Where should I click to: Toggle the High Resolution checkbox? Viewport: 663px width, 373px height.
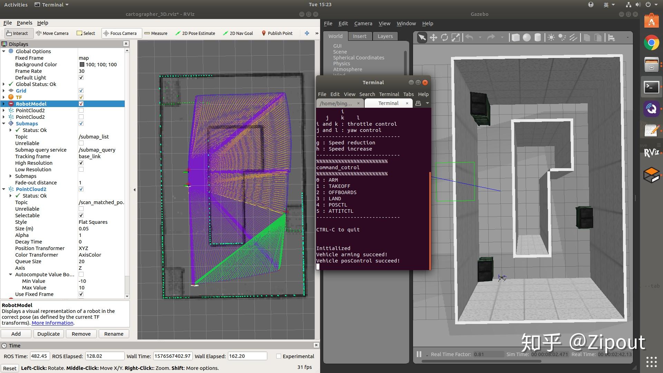pos(81,163)
